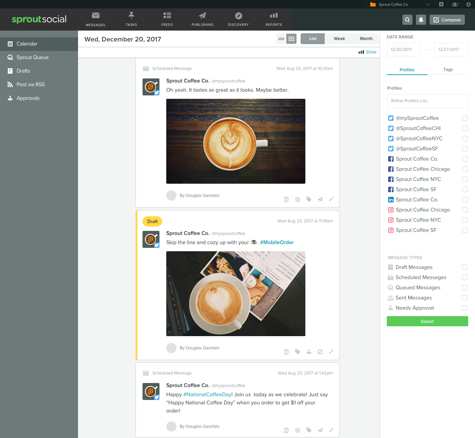Click the invite users icon

[455, 4]
